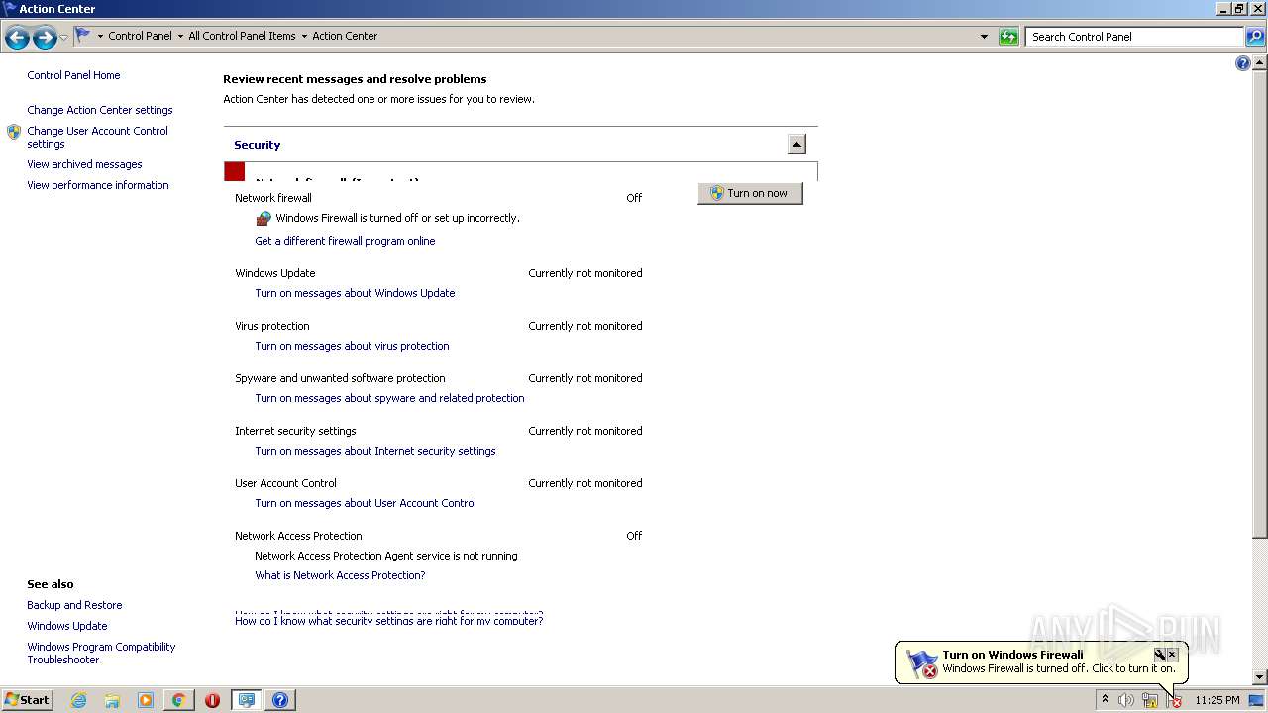Viewport: 1268px width, 713px height.
Task: Turn on messages about Windows Update
Action: [x=355, y=293]
